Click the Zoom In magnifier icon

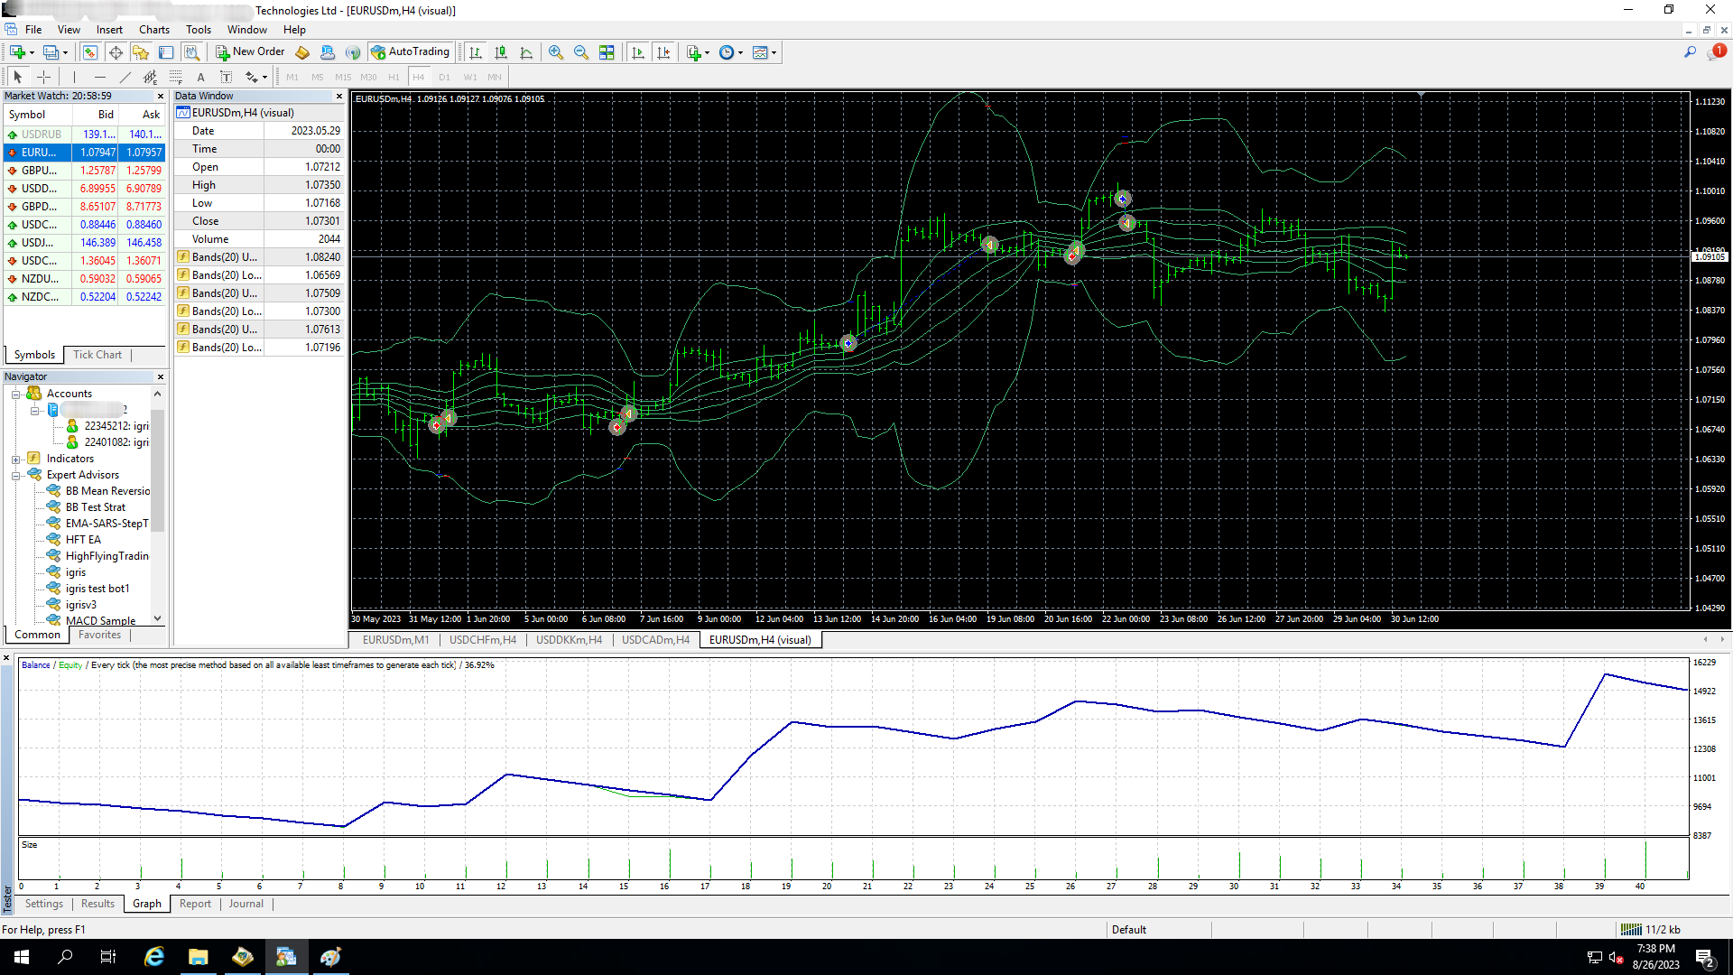coord(556,52)
